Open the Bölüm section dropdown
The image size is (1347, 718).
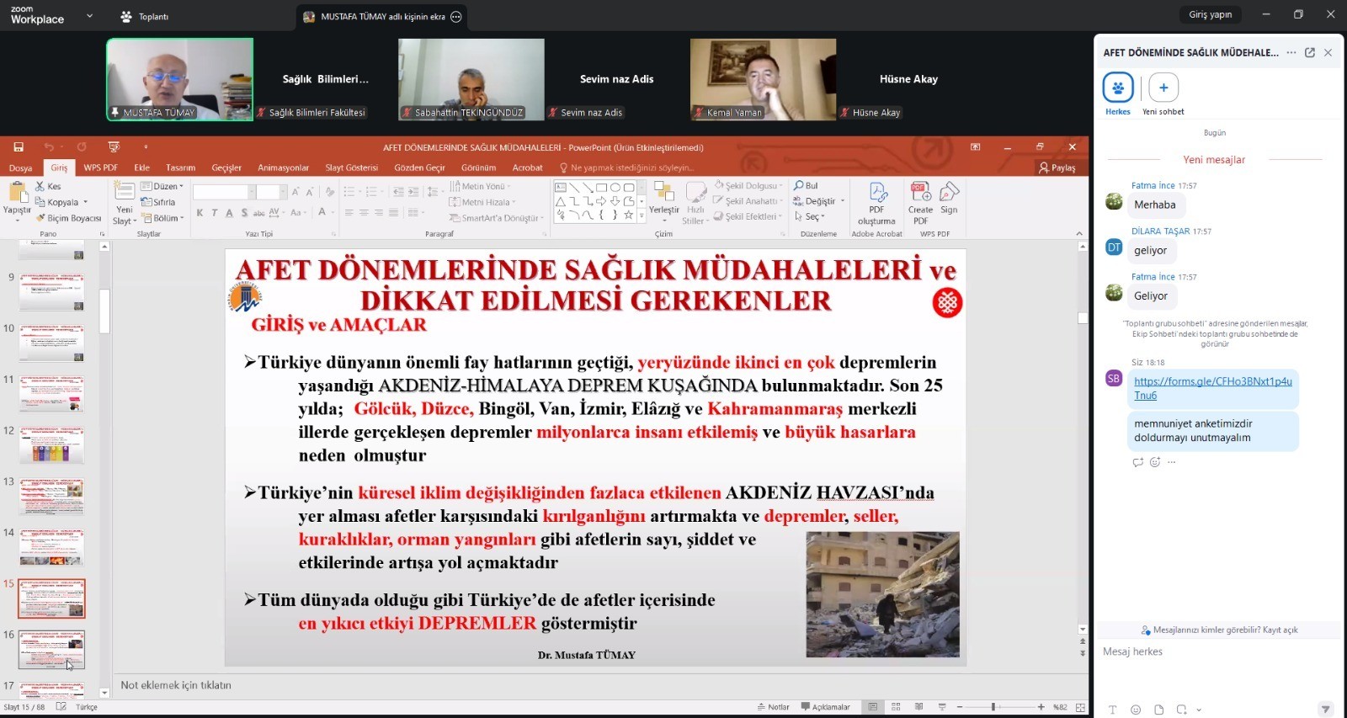point(162,218)
